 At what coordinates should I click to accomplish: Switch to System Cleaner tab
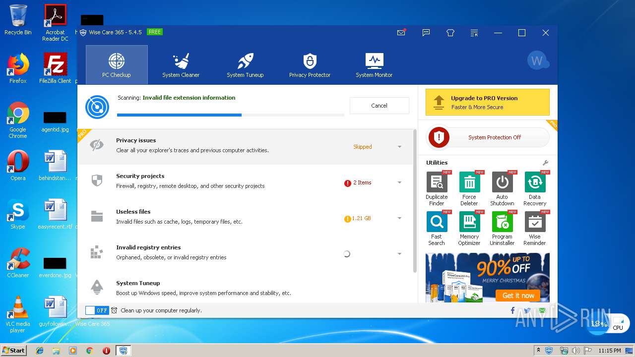point(181,64)
